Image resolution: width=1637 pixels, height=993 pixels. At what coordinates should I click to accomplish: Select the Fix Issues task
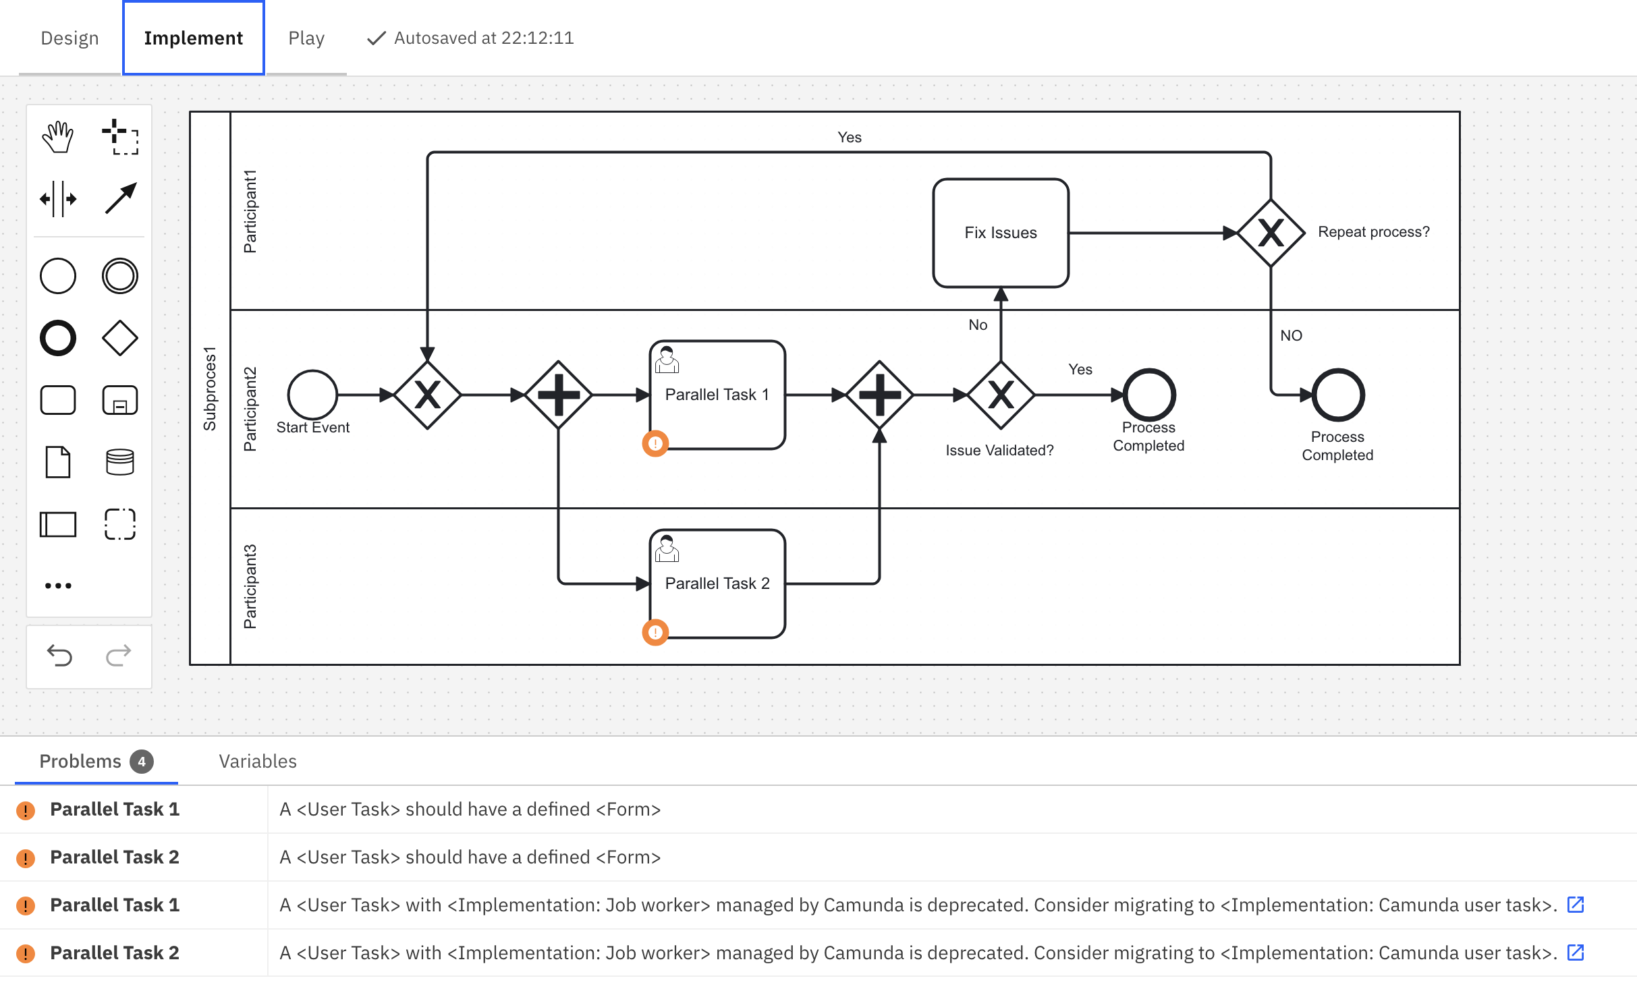[x=1001, y=233]
